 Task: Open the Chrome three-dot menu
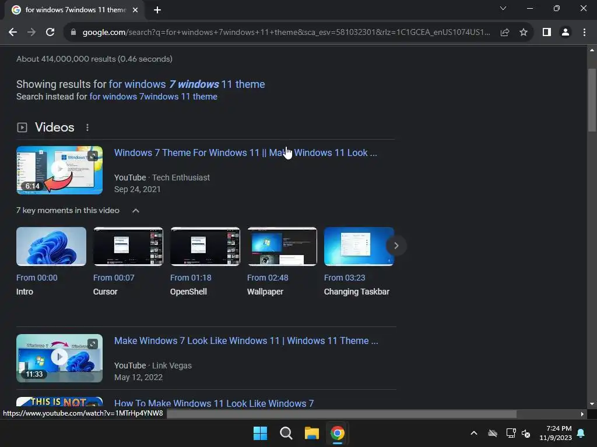pyautogui.click(x=584, y=33)
